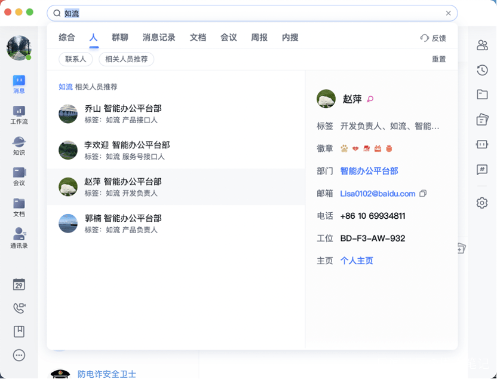
Task: Click the more options ellipsis icon
Action: pos(19,355)
